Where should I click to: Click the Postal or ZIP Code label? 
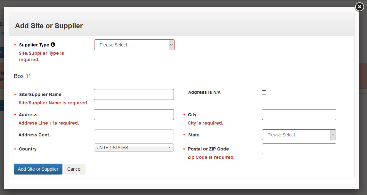click(x=208, y=149)
